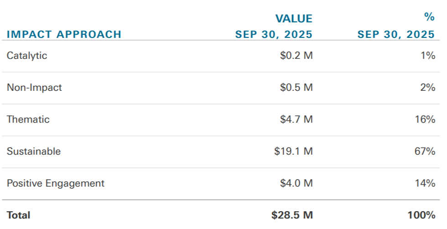The height and width of the screenshot is (229, 447).
Task: Click the % SEP 30, 2025 header
Action: (396, 26)
